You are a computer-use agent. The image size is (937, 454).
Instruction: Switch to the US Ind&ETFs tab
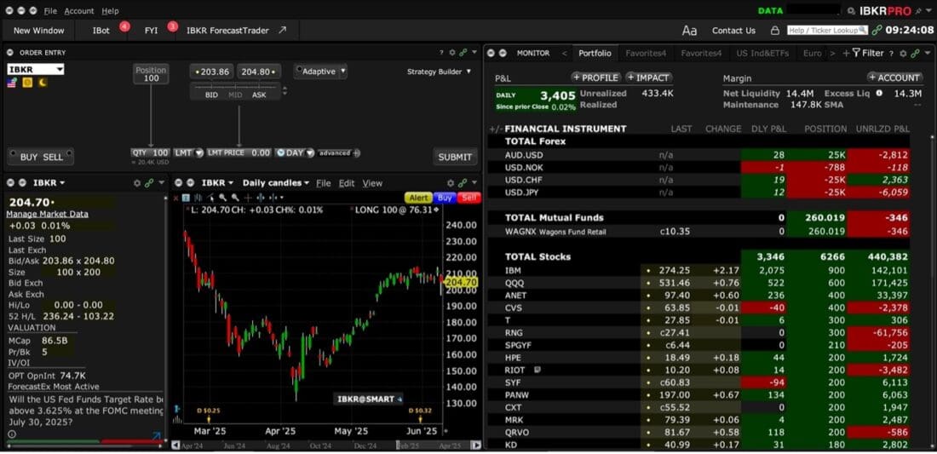[x=762, y=53]
